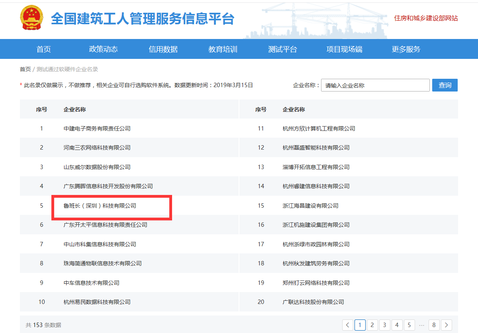Open 项目现场端 in navigation bar
This screenshot has height=333, width=478.
point(345,49)
